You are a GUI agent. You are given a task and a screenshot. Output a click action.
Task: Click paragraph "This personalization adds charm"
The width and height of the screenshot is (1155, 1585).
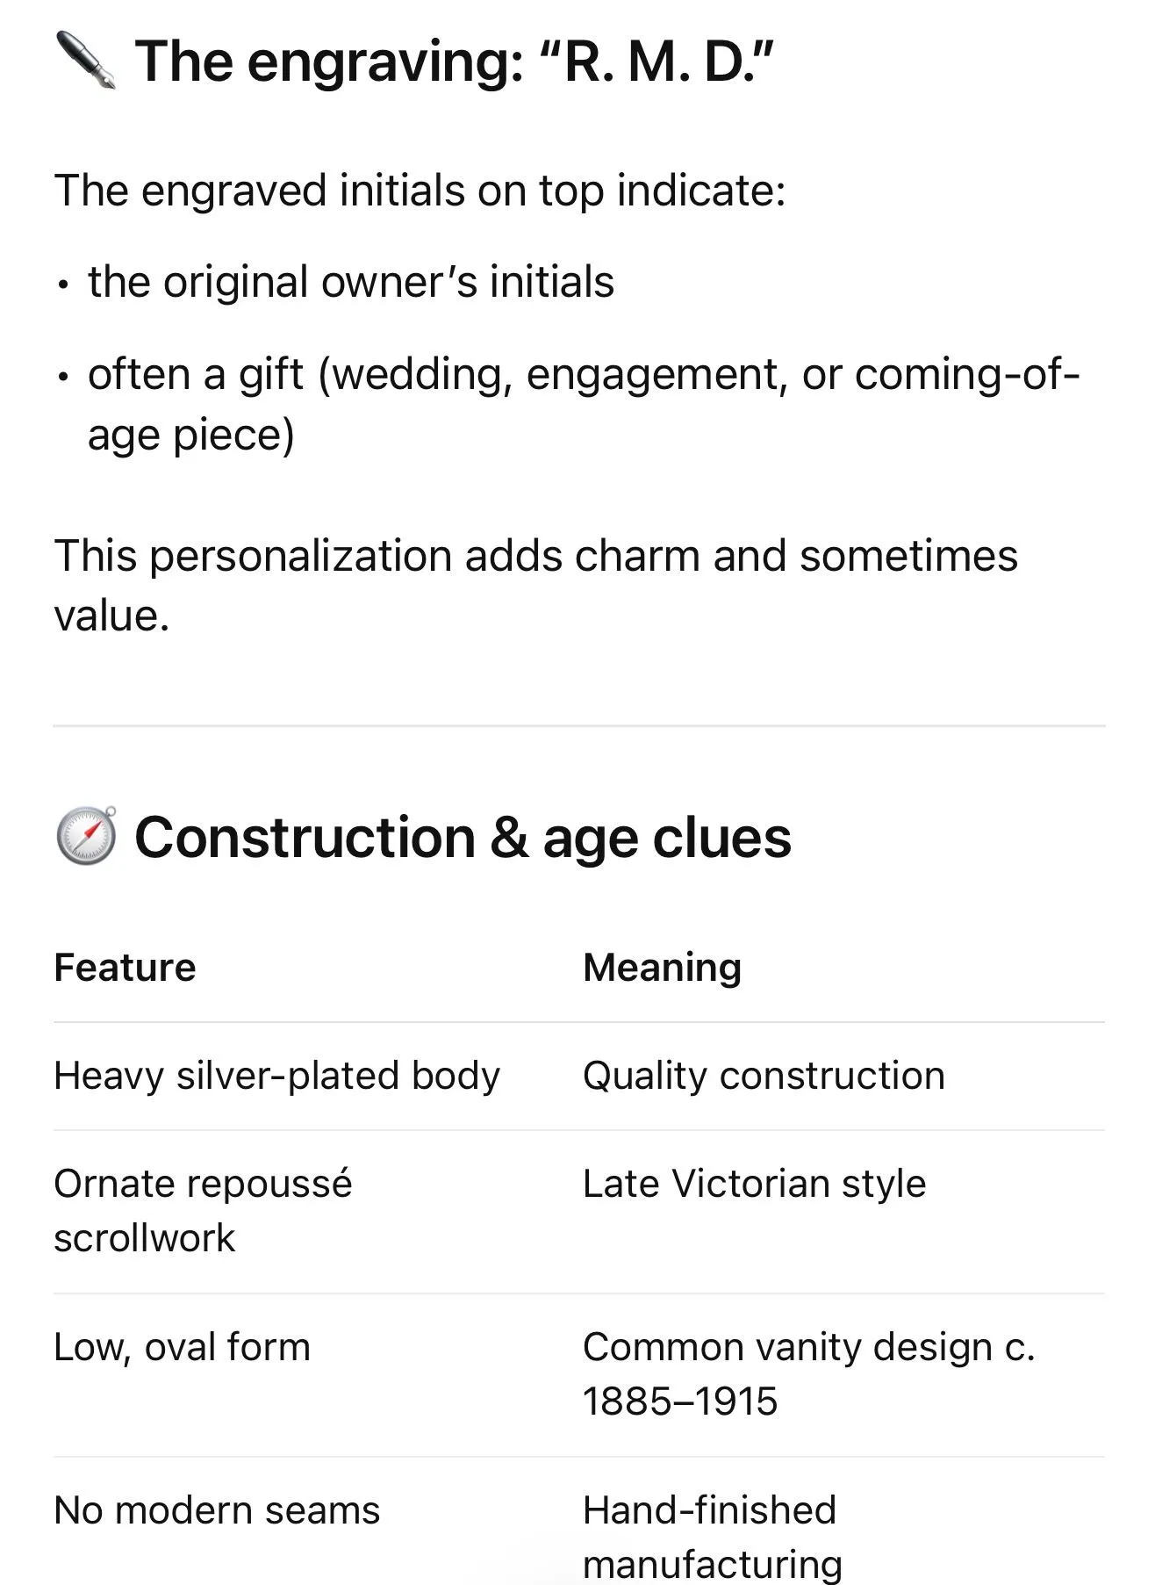pos(535,585)
